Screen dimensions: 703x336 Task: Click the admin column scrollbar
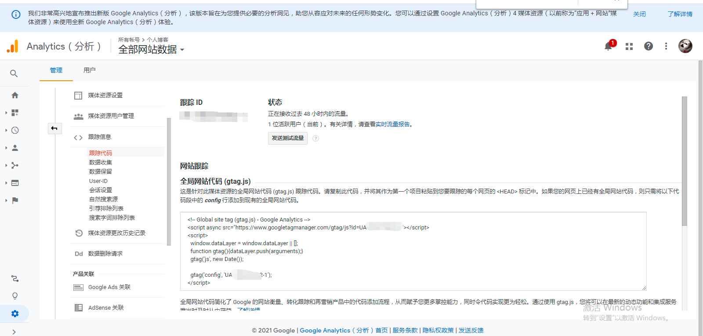click(169, 182)
